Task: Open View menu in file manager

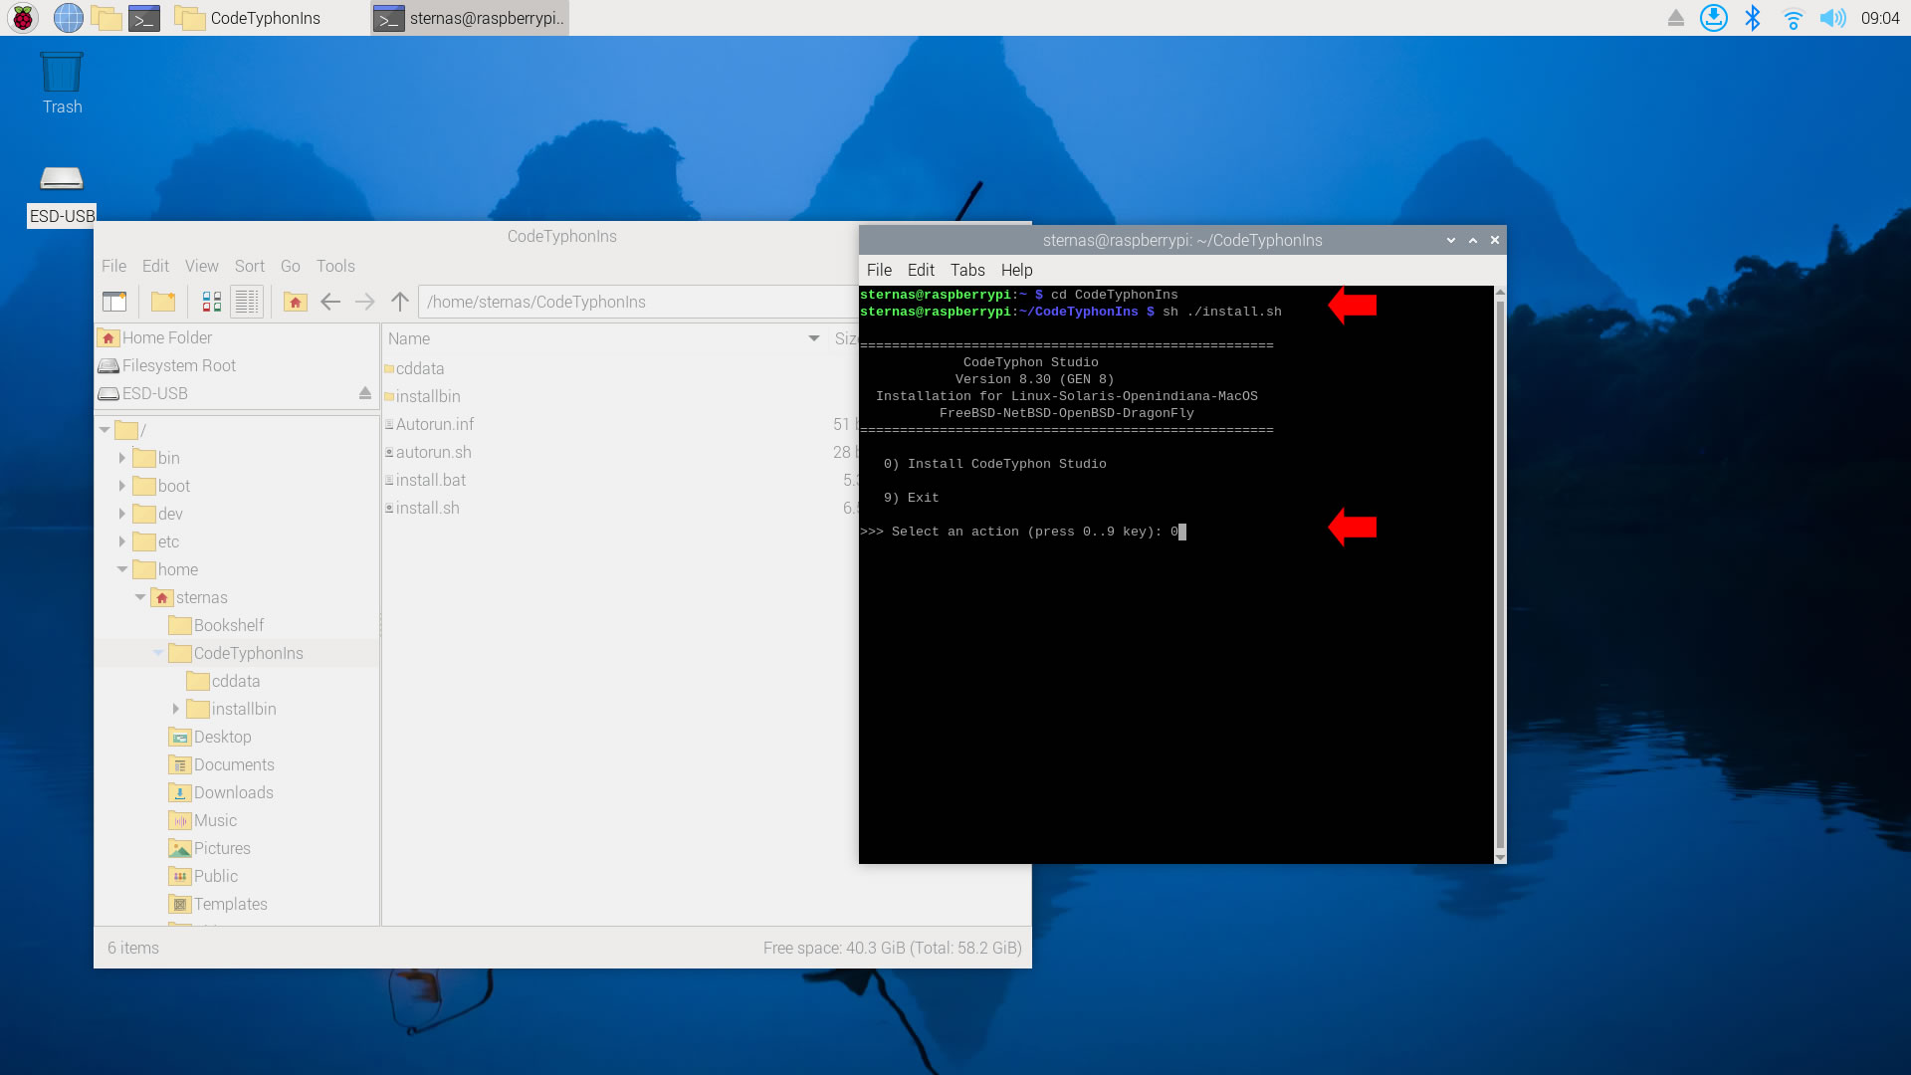Action: tap(201, 266)
